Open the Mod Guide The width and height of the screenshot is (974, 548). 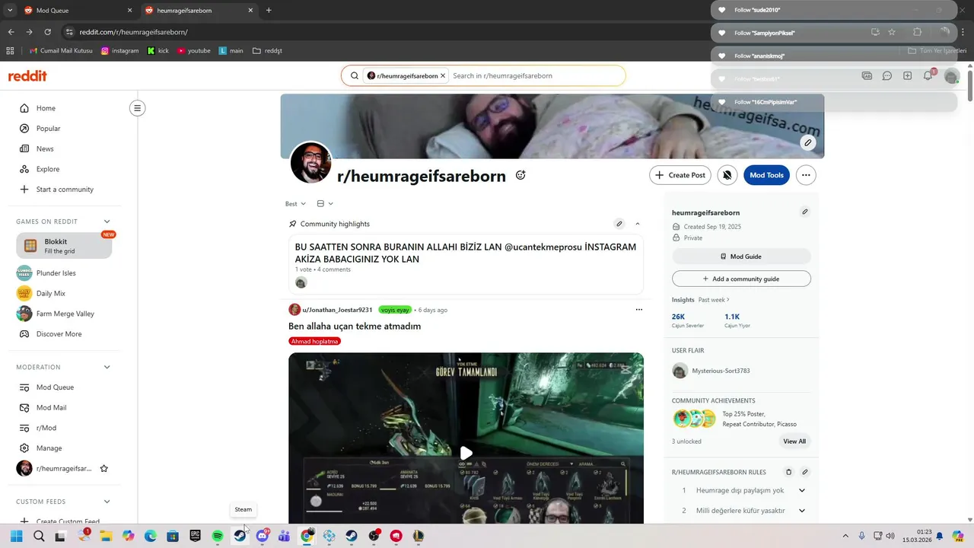(741, 256)
